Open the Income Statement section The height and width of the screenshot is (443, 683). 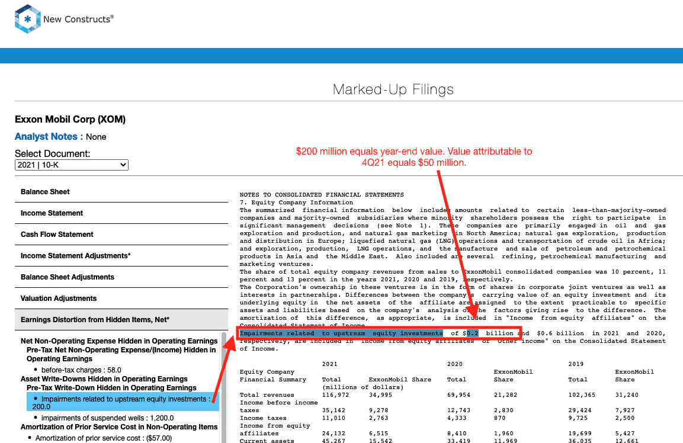point(121,213)
